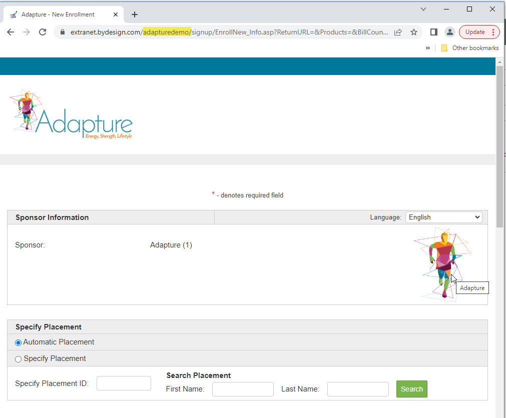Focus the Specify Placement ID field
Image resolution: width=506 pixels, height=418 pixels.
(x=124, y=383)
